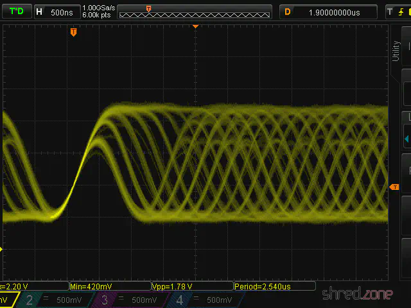Select the horizontal timebase 500ns field
Screen dimensions: 411x308
[56, 12]
